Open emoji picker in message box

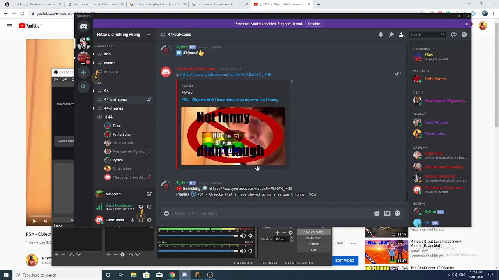(397, 213)
